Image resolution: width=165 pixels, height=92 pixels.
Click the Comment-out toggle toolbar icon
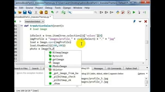coord(112,13)
